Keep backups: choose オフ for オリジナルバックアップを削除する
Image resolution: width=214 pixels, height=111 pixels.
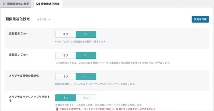pos(66,97)
